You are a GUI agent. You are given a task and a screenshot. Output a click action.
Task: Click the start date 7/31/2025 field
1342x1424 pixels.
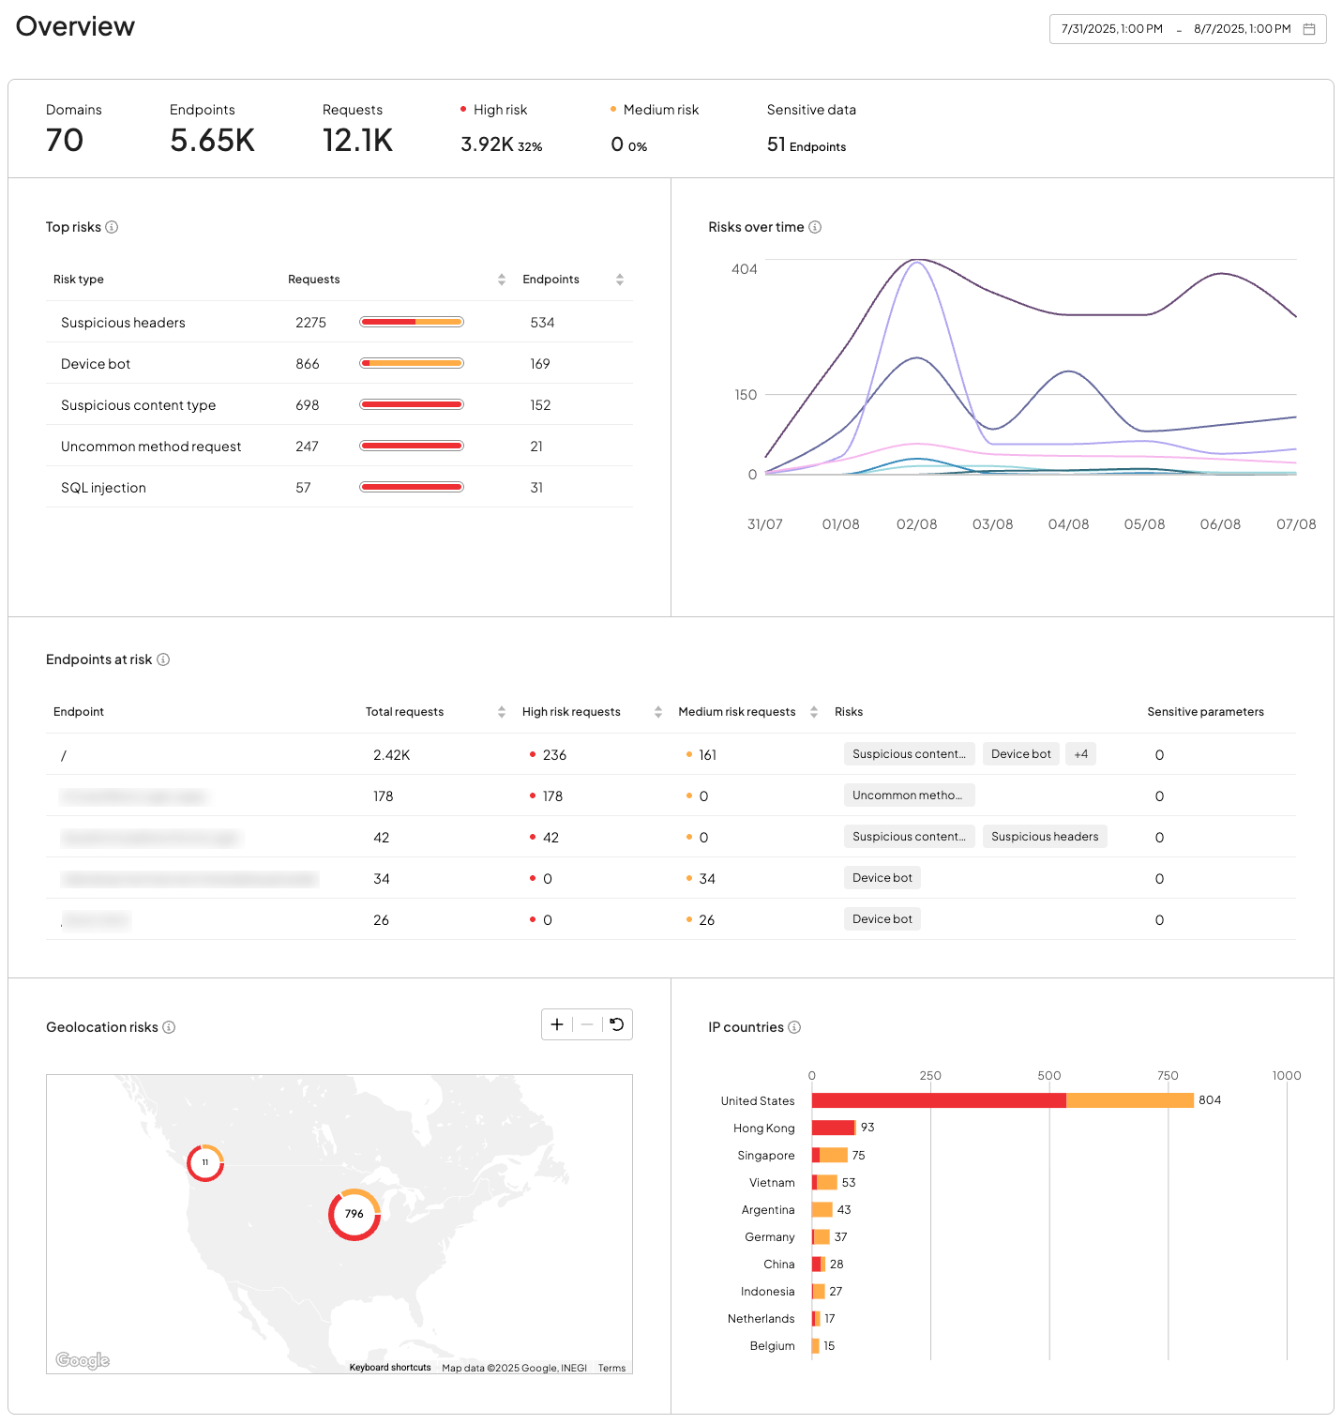coord(1111,29)
